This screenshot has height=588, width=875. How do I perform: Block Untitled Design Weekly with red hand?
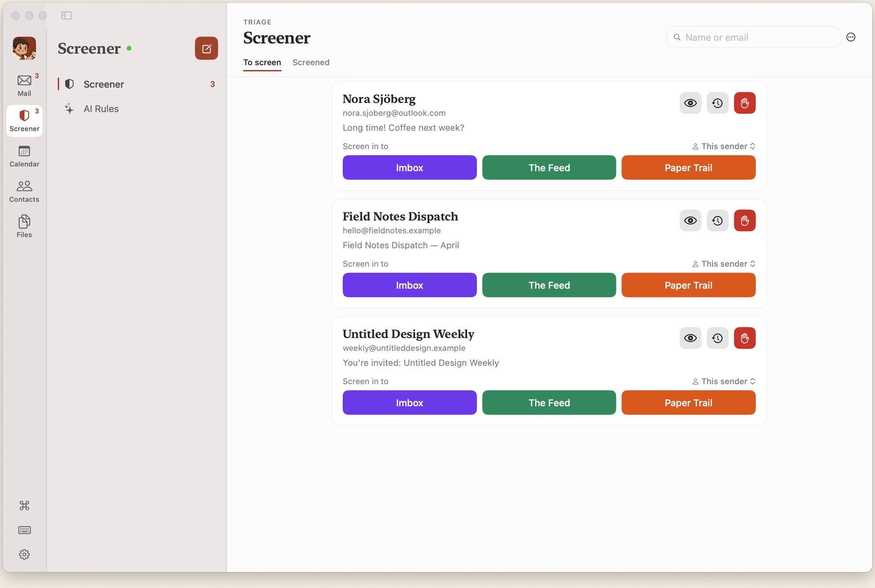coord(745,338)
